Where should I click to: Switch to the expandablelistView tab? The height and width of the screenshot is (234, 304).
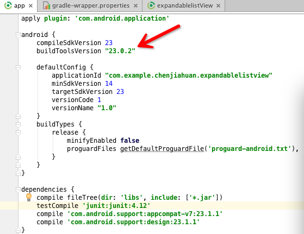[184, 5]
